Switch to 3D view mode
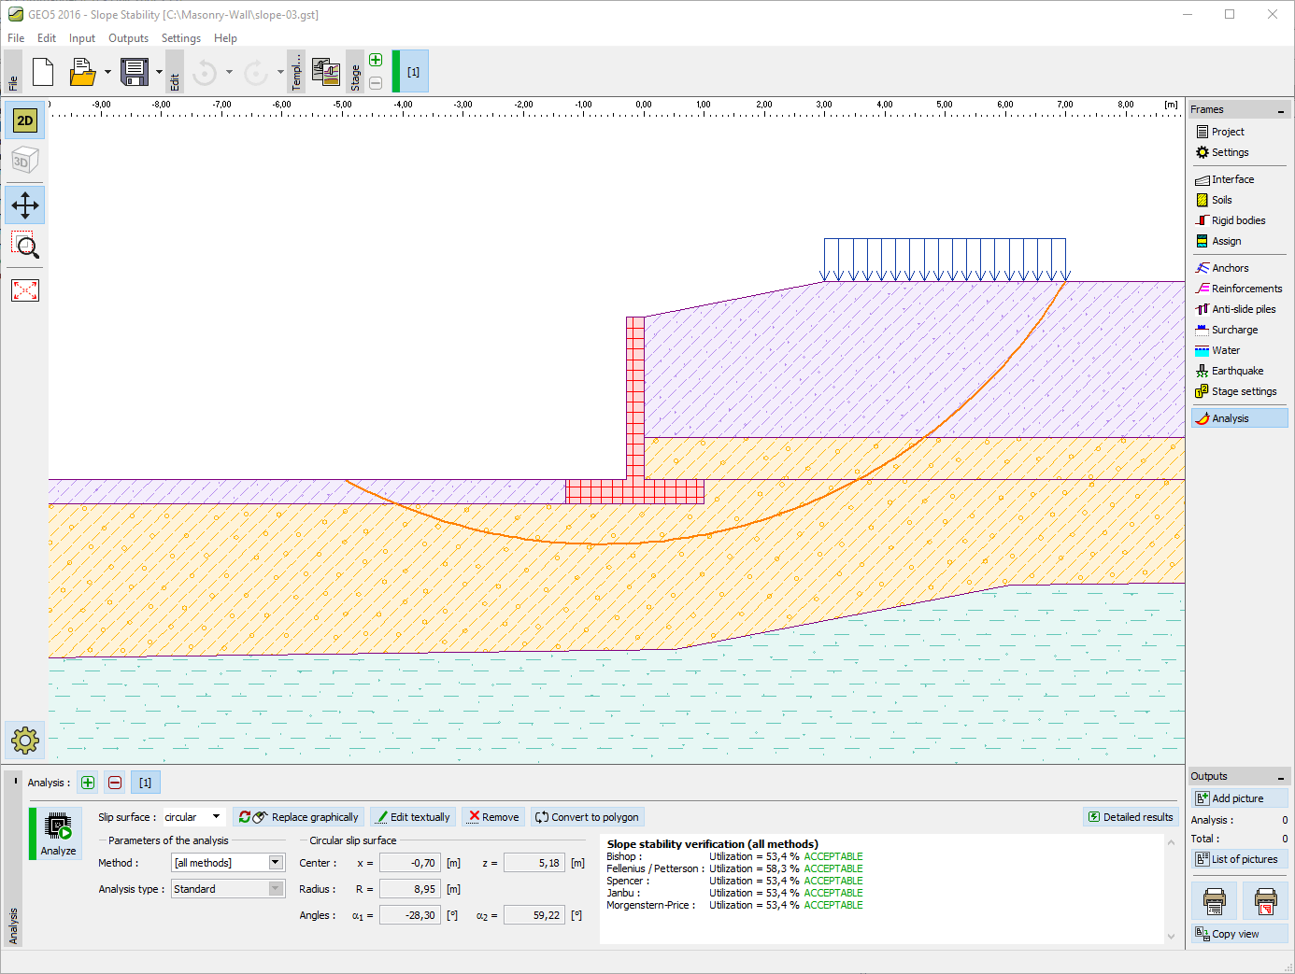Viewport: 1295px width, 974px height. 25,161
